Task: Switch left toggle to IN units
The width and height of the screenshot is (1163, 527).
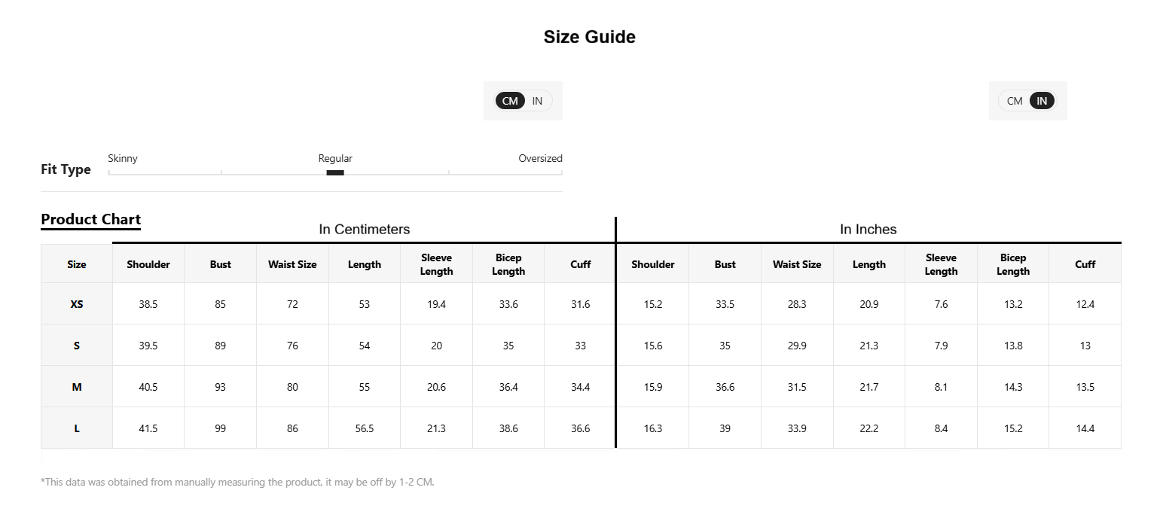Action: pos(537,101)
